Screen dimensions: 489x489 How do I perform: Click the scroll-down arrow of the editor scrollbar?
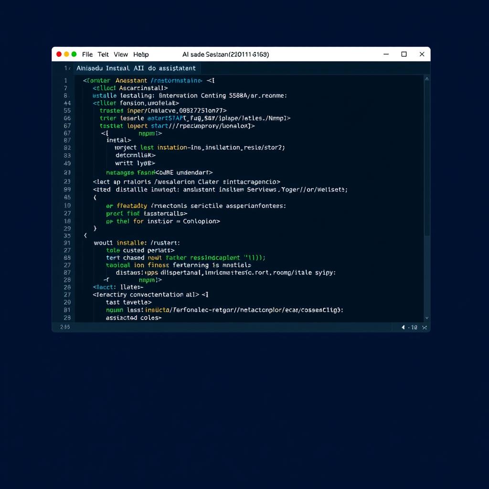pos(426,318)
